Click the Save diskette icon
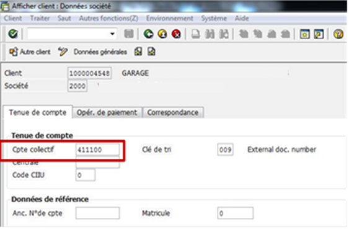This screenshot has width=349, height=229. (x=129, y=34)
